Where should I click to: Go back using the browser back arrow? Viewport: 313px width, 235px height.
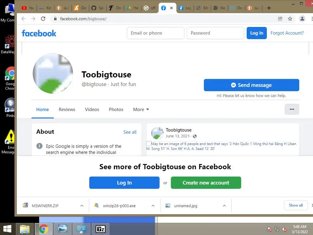click(24, 19)
